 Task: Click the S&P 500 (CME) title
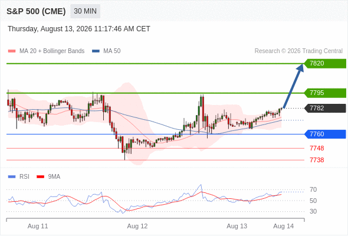(36, 11)
